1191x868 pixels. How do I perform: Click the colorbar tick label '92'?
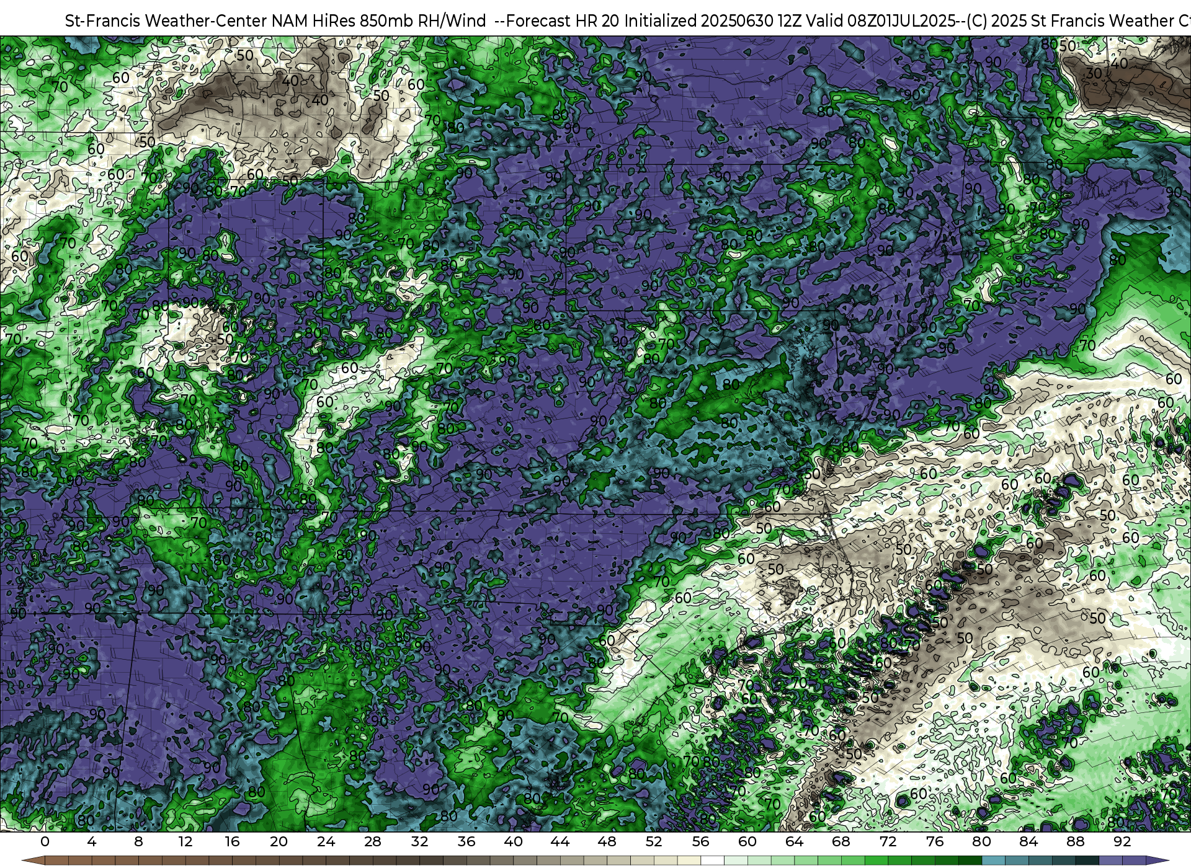pyautogui.click(x=1123, y=841)
